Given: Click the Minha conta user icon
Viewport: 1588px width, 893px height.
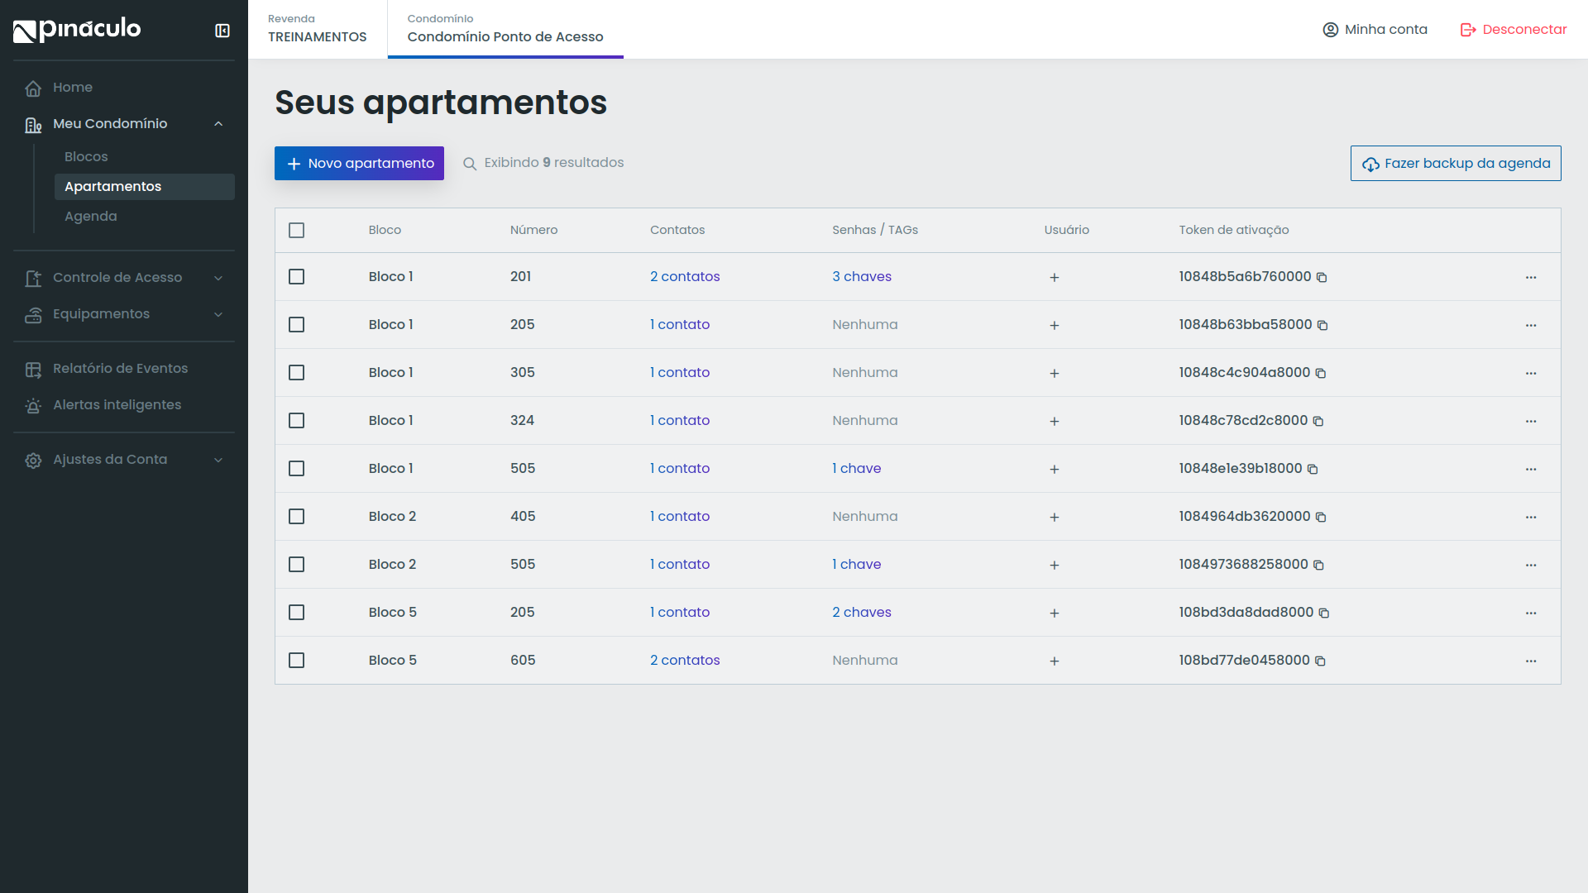Looking at the screenshot, I should tap(1330, 29).
